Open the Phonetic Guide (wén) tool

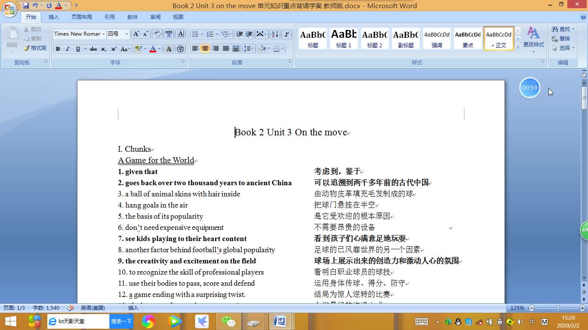tap(169, 34)
